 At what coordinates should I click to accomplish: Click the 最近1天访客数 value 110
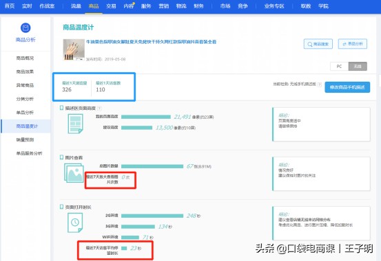101,90
